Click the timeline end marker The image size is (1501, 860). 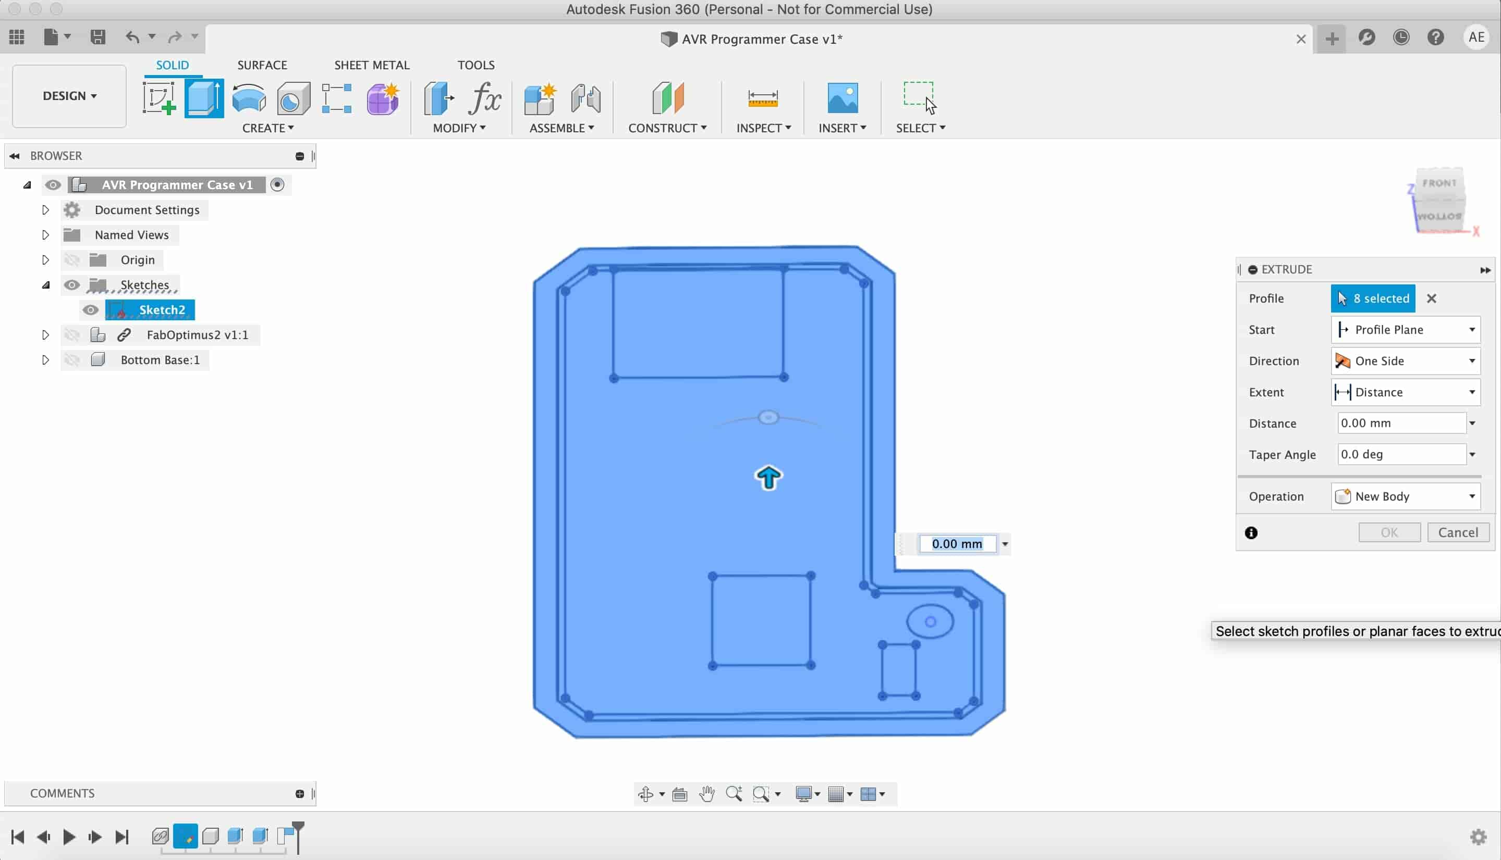tap(298, 837)
